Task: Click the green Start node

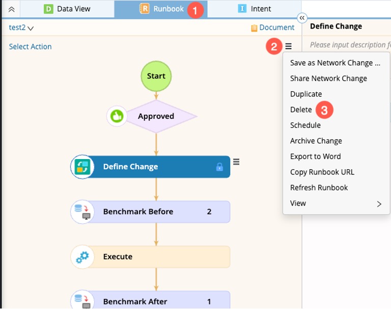Action: pos(156,76)
